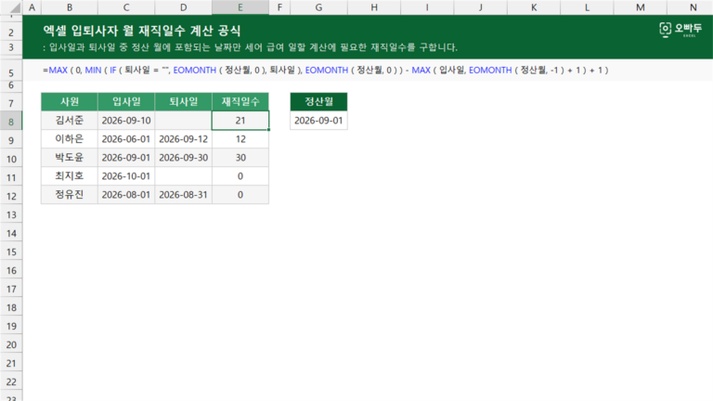Image resolution: width=713 pixels, height=401 pixels.
Task: Click the '입사일' table header
Action: (x=126, y=101)
